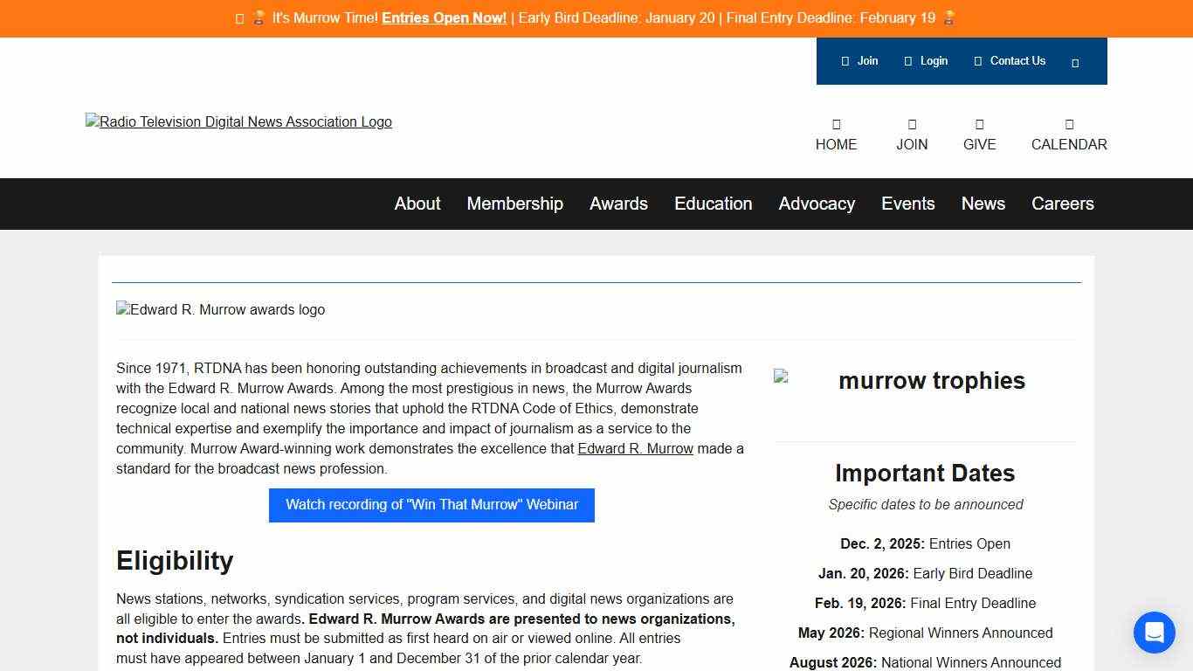Click the RTDNA logo image
Screen dimensions: 1193x671
coord(238,121)
